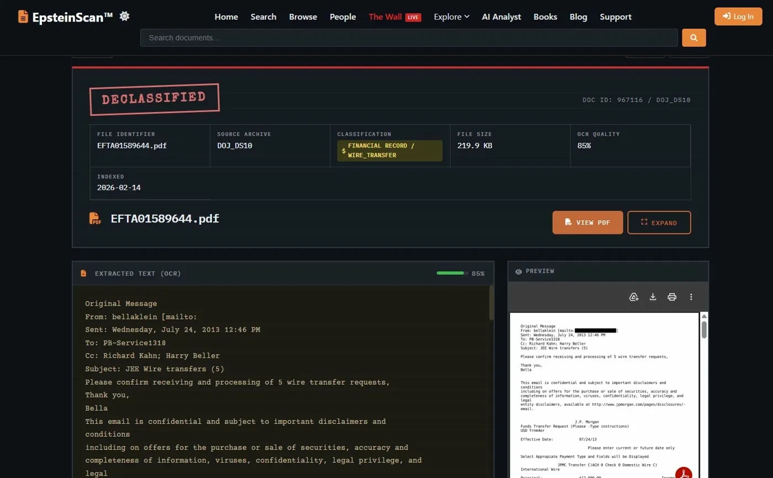
Task: Click the orange search magnifier button
Action: pos(694,38)
